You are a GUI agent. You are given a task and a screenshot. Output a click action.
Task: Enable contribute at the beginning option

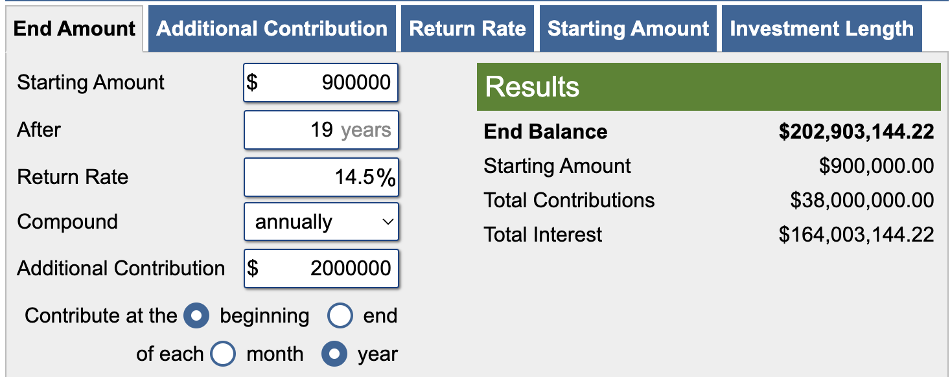click(196, 315)
